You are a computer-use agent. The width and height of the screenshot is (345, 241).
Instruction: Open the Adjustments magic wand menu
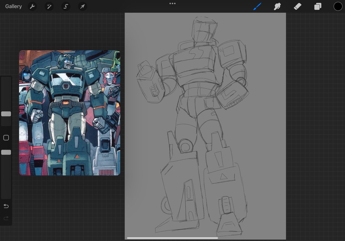(x=49, y=6)
